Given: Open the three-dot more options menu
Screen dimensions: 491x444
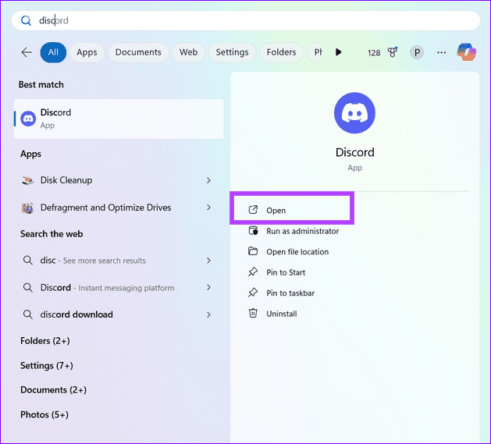Looking at the screenshot, I should pos(441,52).
